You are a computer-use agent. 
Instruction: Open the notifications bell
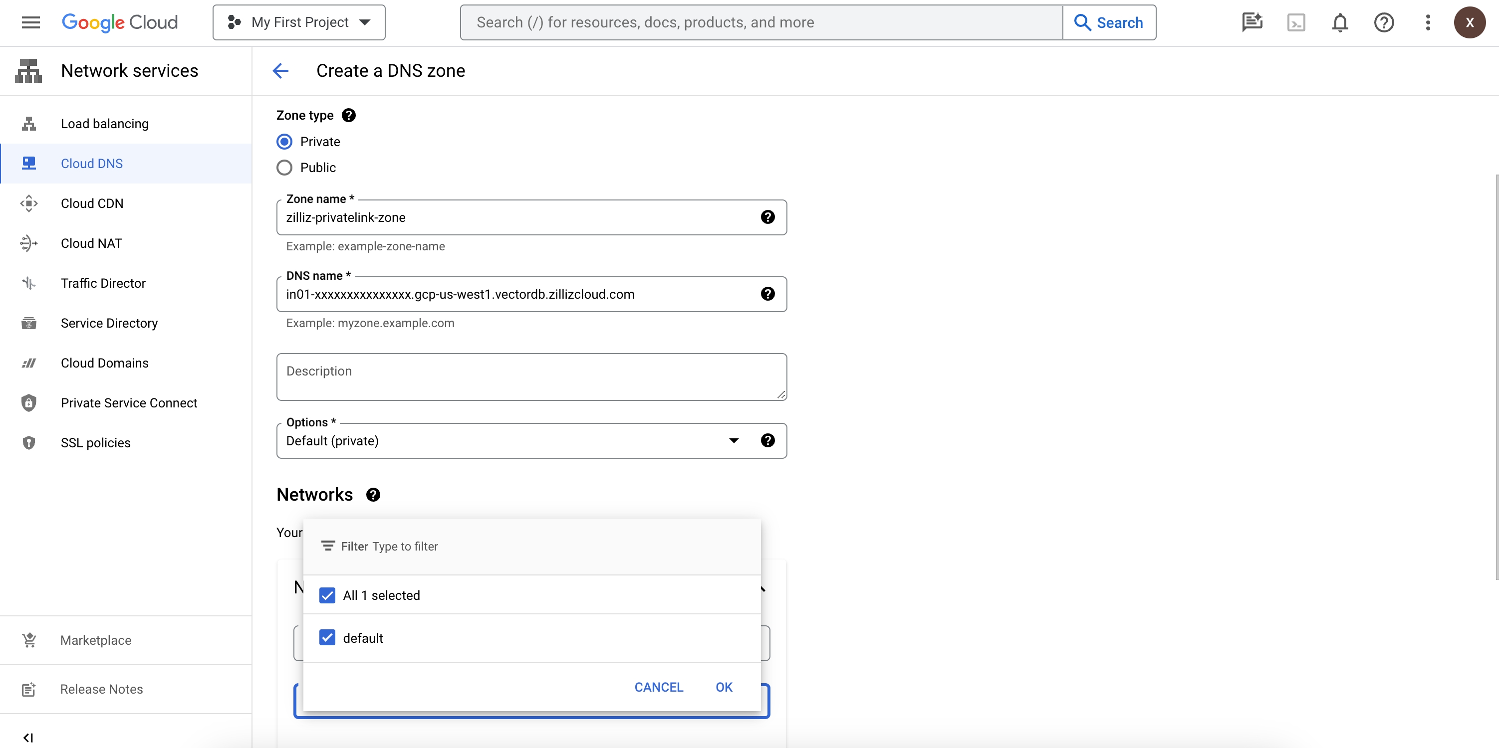1340,22
